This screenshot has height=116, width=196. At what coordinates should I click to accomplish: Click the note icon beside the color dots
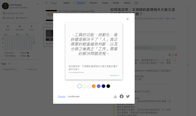[x=170, y=55]
